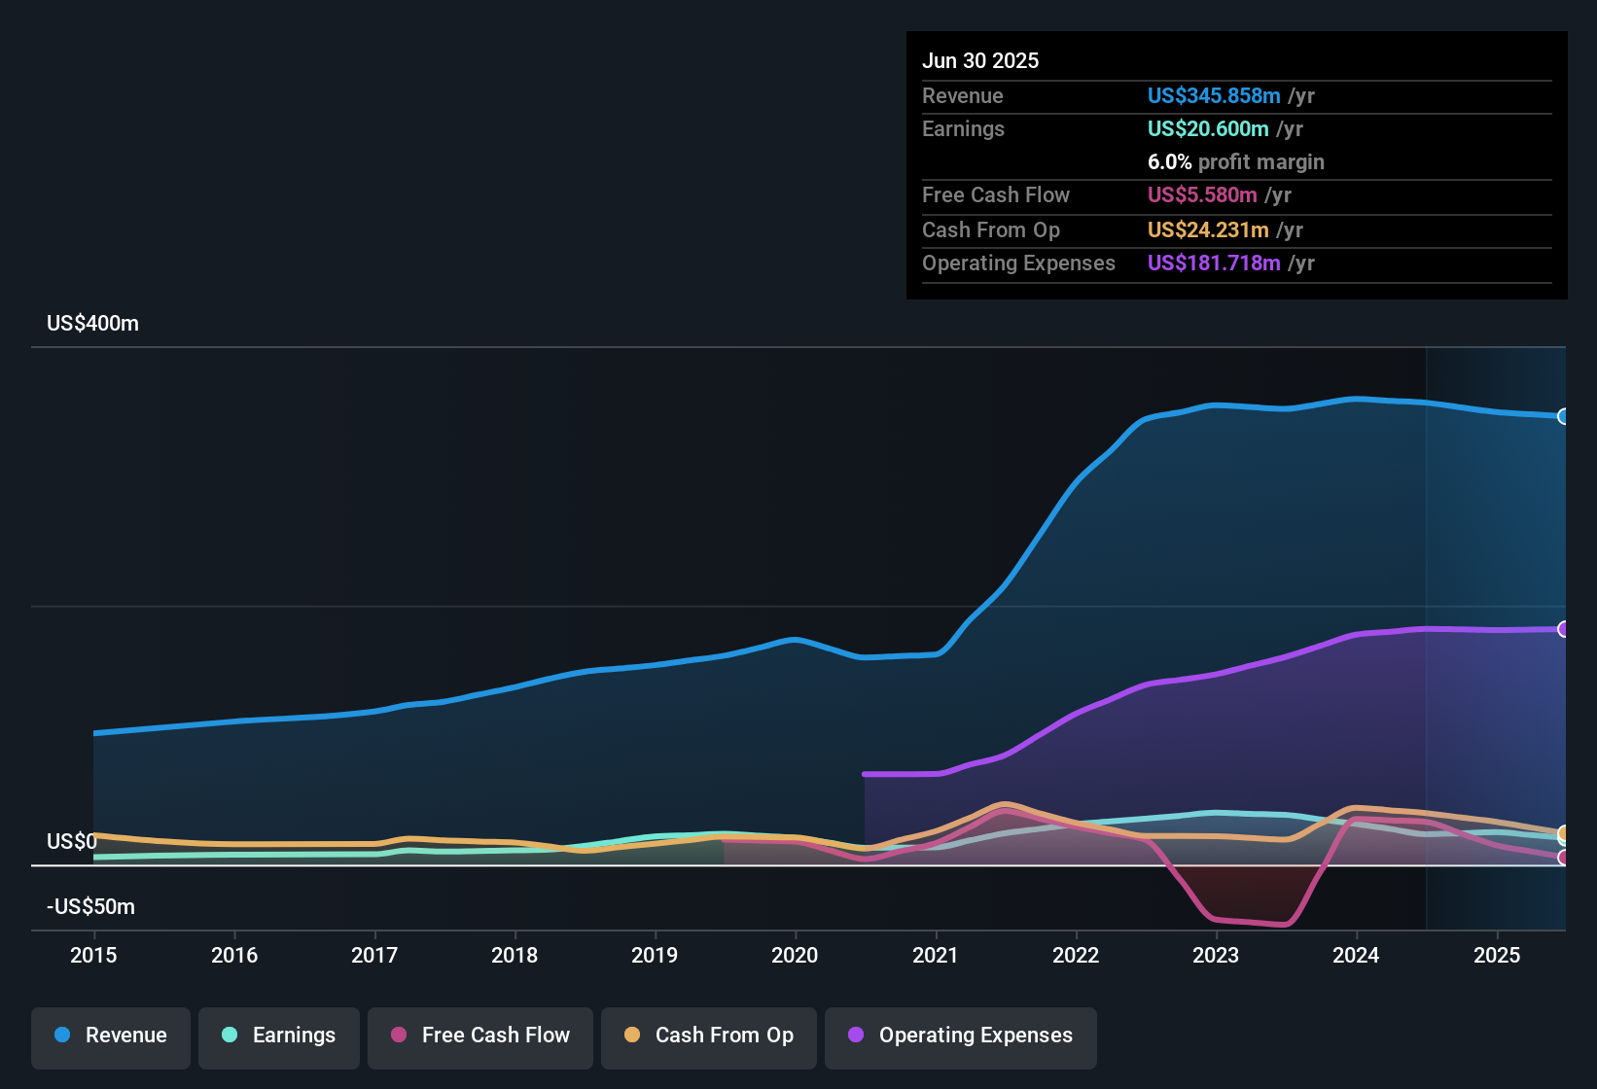
Task: Click the 2019 x-axis label
Action: point(655,955)
